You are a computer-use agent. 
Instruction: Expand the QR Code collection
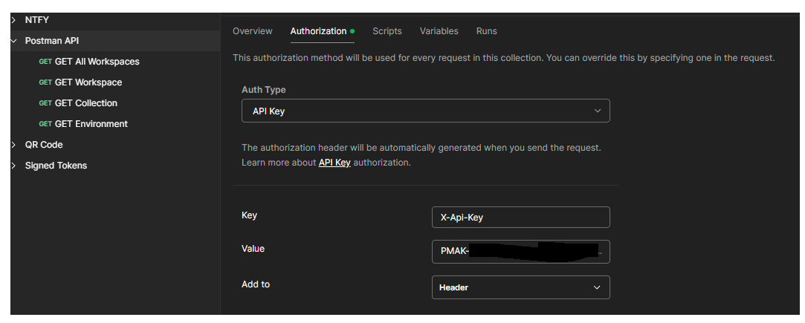pos(14,145)
